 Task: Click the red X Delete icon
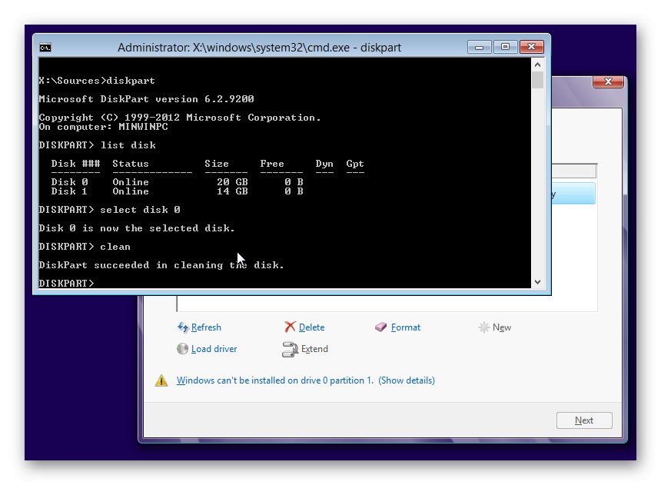click(290, 327)
